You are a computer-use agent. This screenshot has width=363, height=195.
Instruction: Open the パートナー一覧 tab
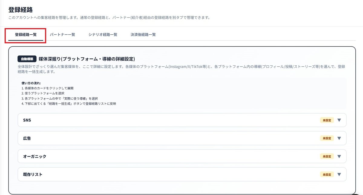(x=63, y=35)
